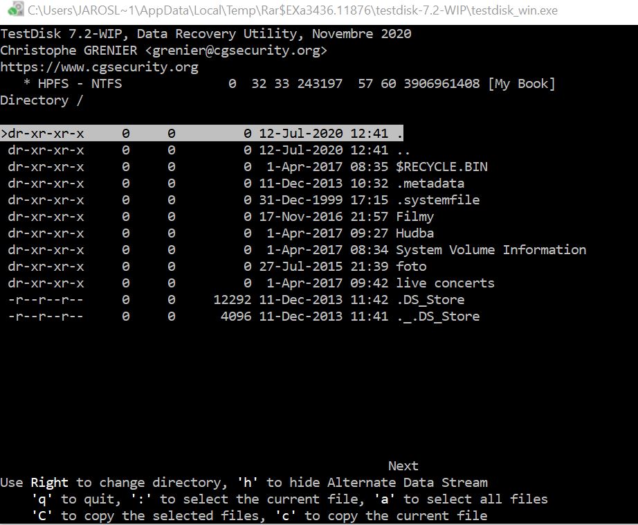Select System Volume Information directory
The height and width of the screenshot is (525, 638).
point(491,250)
